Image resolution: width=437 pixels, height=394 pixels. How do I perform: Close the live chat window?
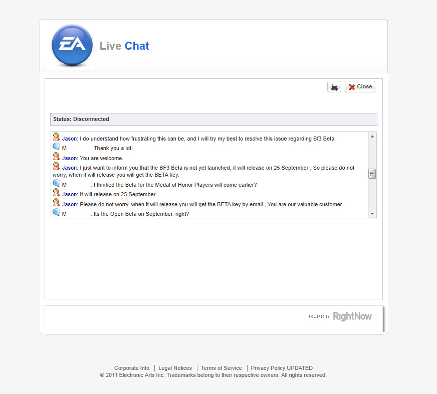click(360, 87)
